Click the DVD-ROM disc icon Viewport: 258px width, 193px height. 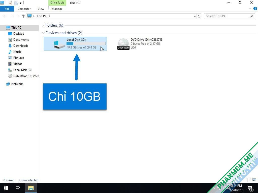pos(123,44)
